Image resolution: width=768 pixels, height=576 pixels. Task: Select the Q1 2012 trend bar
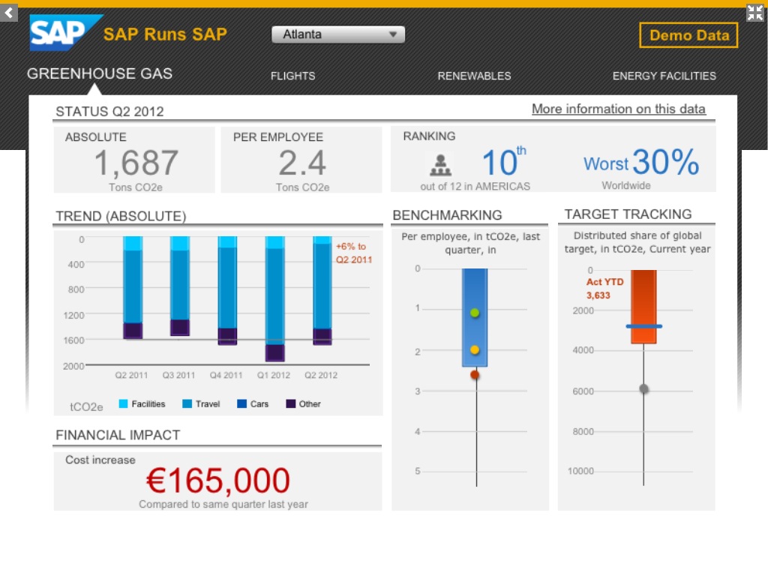pyautogui.click(x=274, y=298)
